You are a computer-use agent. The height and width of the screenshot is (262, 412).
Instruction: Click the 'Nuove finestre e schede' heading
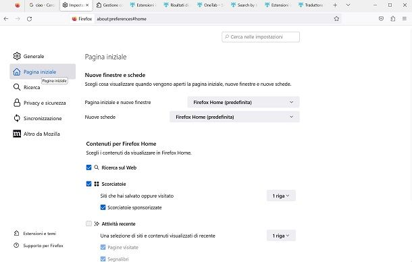pos(115,75)
